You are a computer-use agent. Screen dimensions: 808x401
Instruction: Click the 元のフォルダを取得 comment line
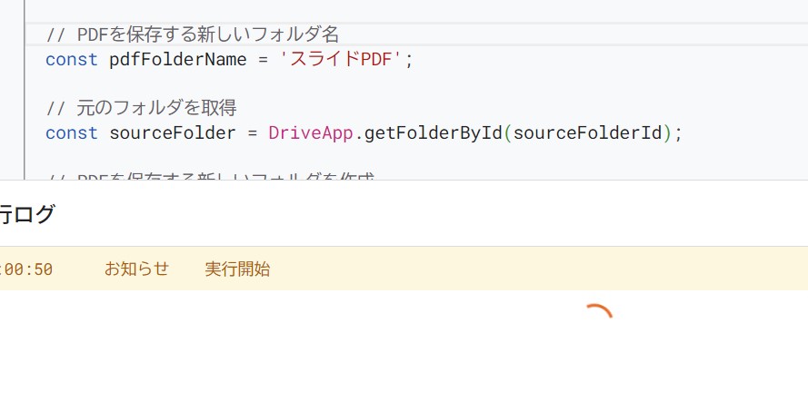point(142,108)
